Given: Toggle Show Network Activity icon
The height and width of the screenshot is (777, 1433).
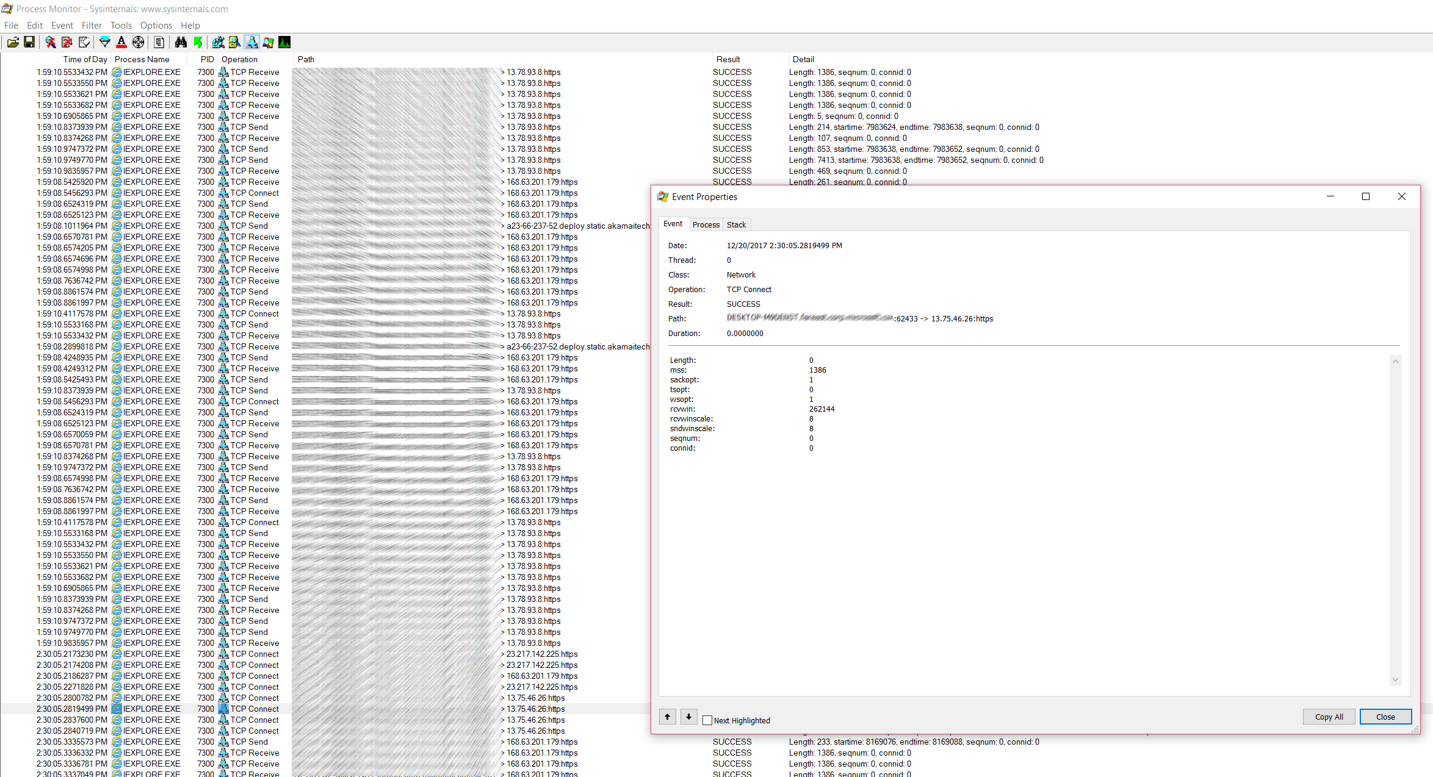Looking at the screenshot, I should click(x=251, y=42).
